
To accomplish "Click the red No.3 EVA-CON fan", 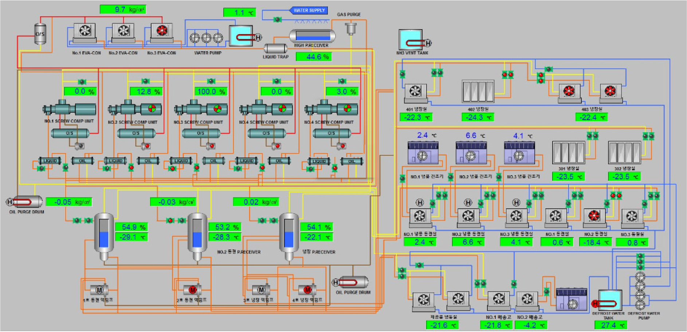I will tap(162, 31).
